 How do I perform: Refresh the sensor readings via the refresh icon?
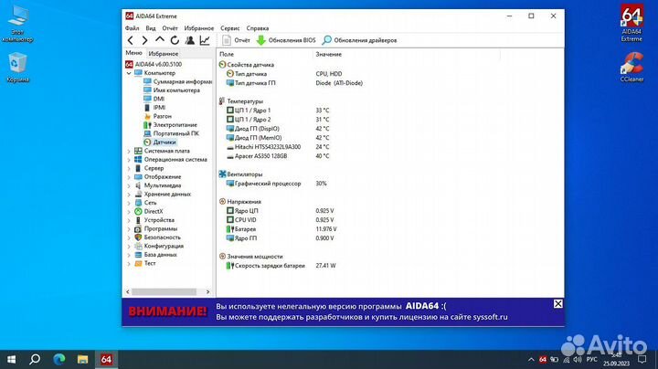[175, 40]
